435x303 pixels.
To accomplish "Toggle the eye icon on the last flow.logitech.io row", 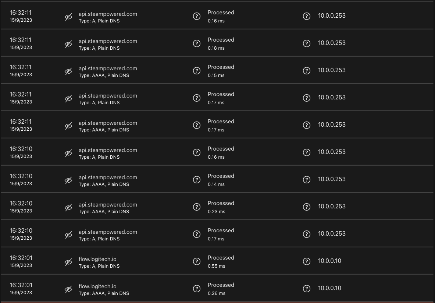I will 68,289.
